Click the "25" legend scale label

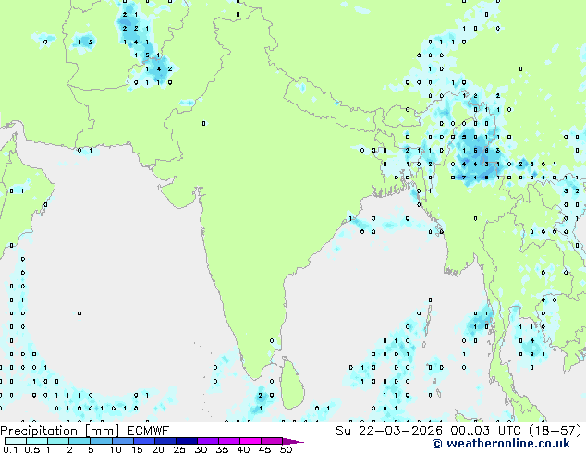click(179, 449)
